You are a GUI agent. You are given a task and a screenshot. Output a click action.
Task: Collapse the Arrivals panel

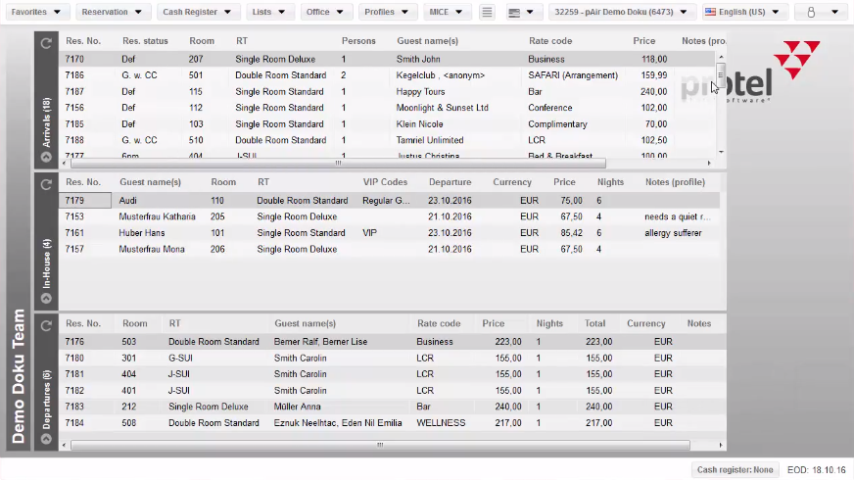click(x=46, y=157)
